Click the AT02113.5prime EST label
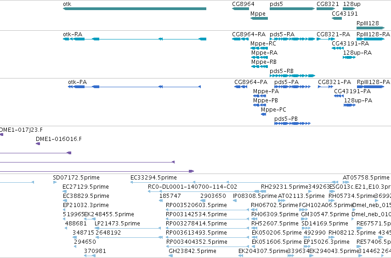Screen dimensions: 391x258 coord(301,196)
